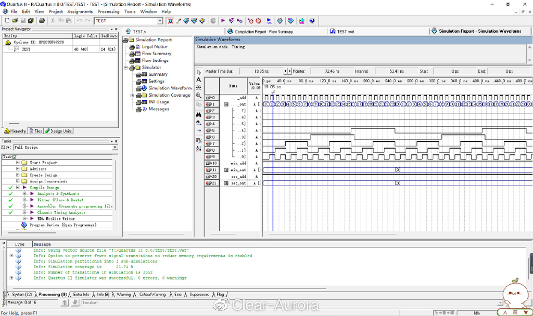Image resolution: width=533 pixels, height=316 pixels.
Task: Click the Master Time Bar left arrow button
Action: (x=286, y=71)
